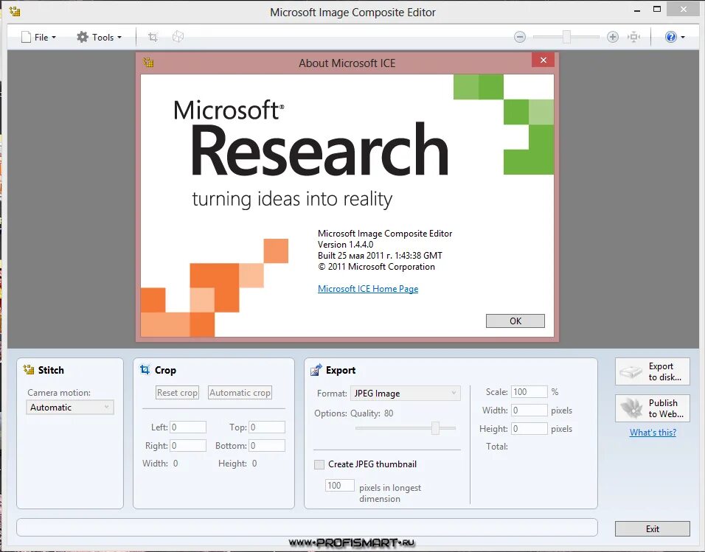Open the Format JPEG Image dropdown

point(405,394)
